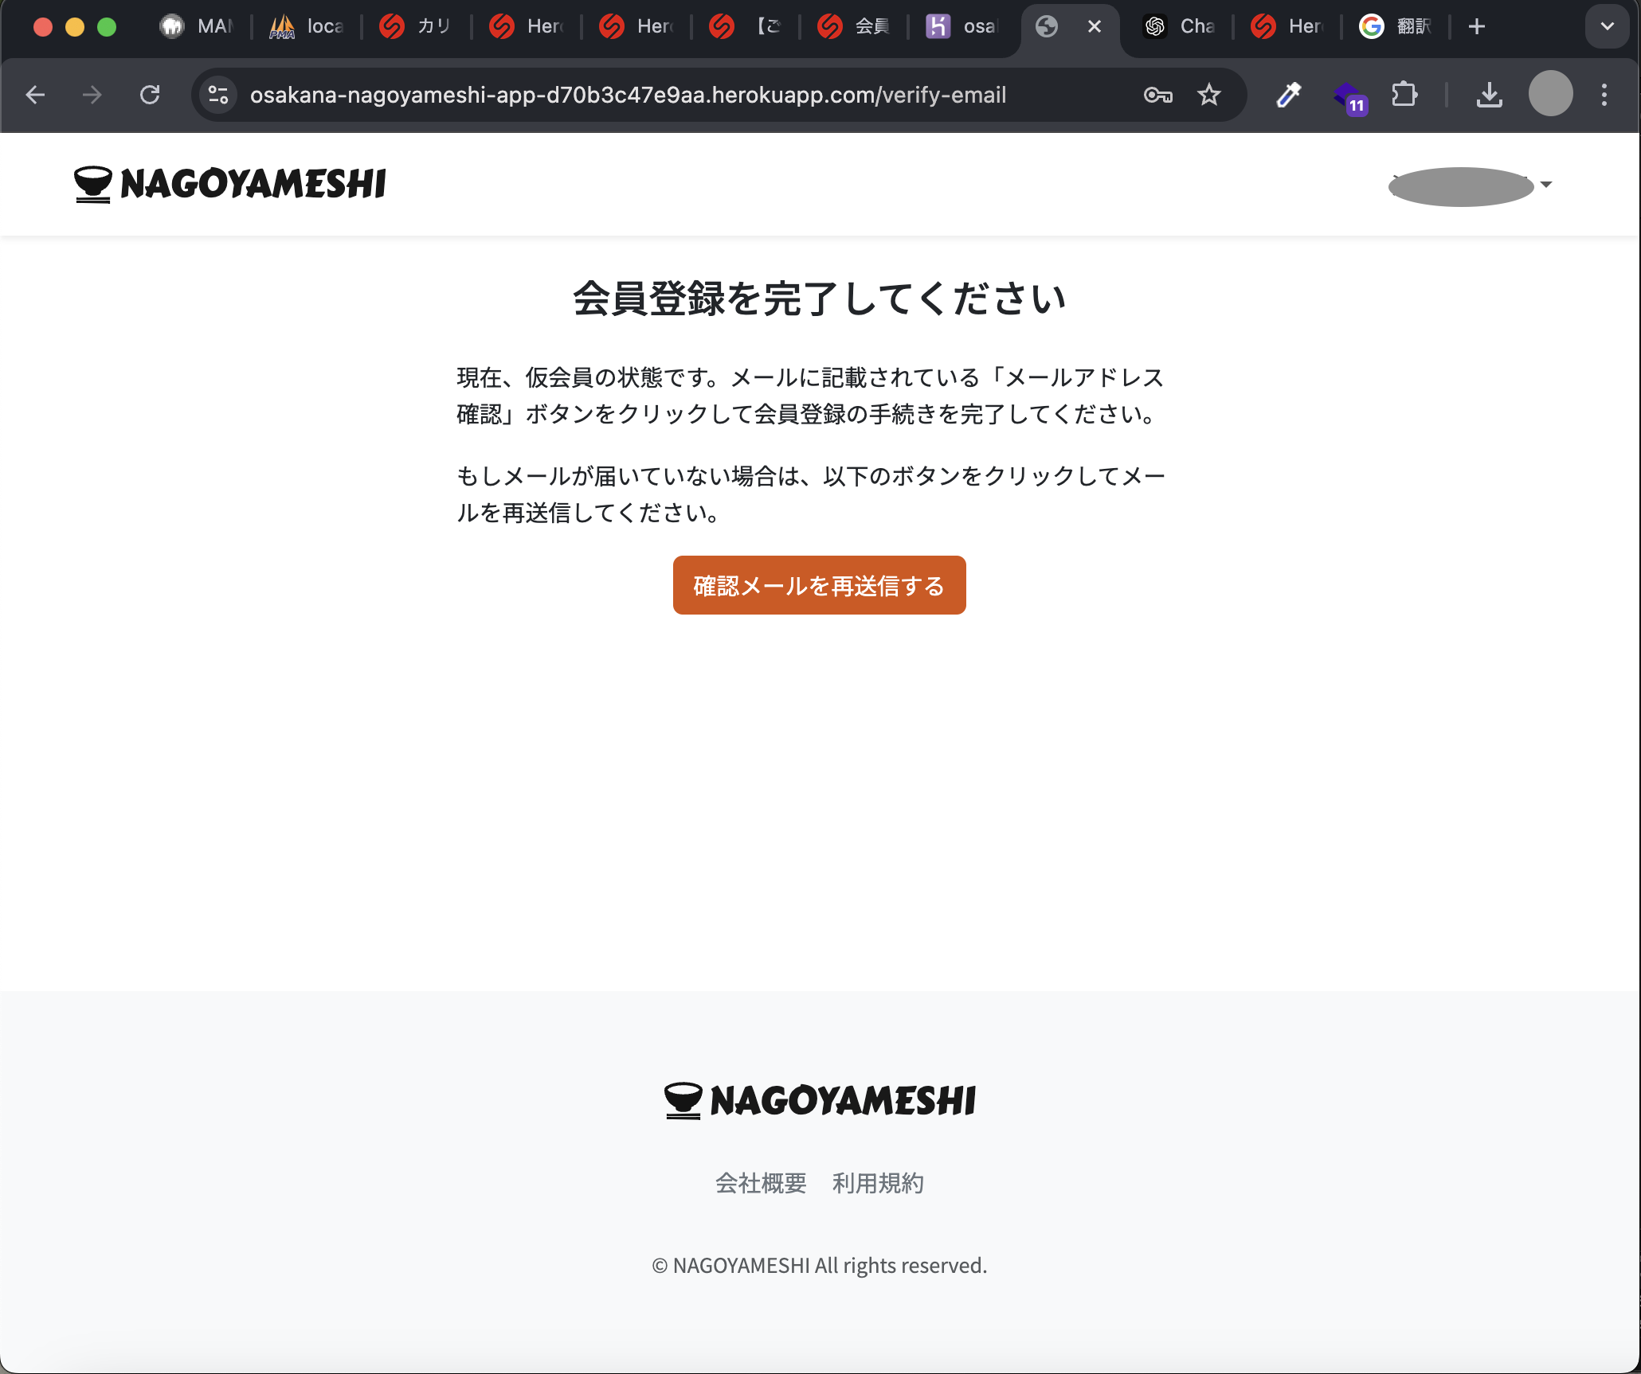Open the browser extensions puzzle menu
Screen dimensions: 1641x1374
click(1404, 95)
